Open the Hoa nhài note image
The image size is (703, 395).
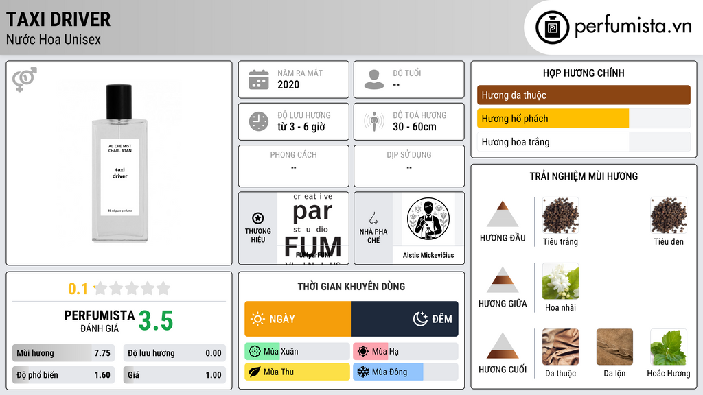click(x=560, y=281)
